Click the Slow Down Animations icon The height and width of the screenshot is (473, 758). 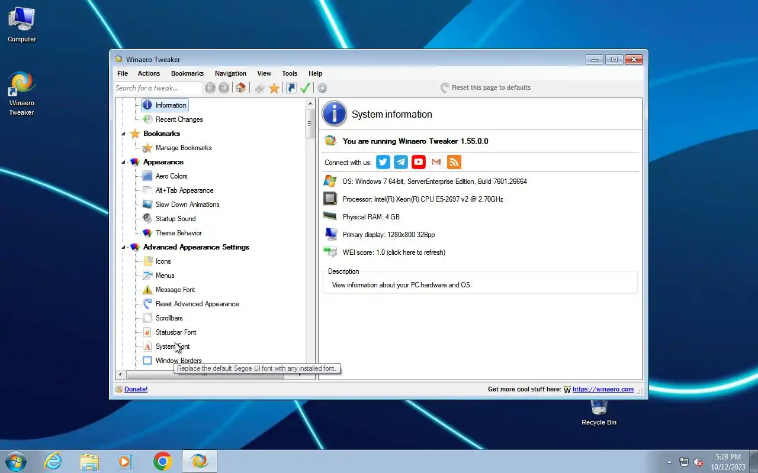click(x=147, y=205)
